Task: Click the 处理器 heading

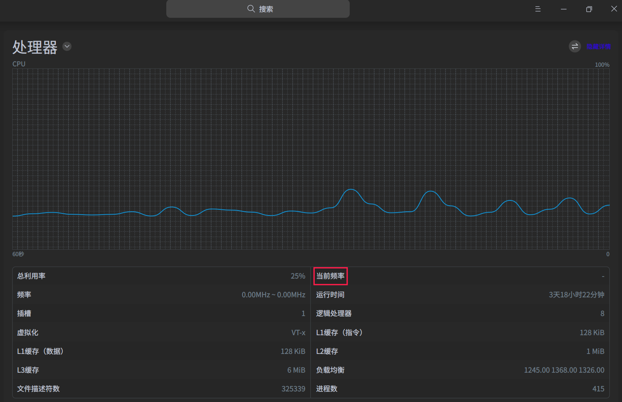Action: tap(35, 47)
